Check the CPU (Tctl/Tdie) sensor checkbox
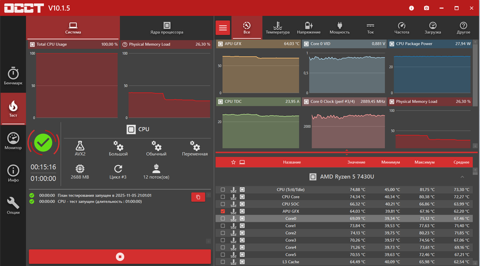This screenshot has height=266, width=480. pyautogui.click(x=223, y=190)
